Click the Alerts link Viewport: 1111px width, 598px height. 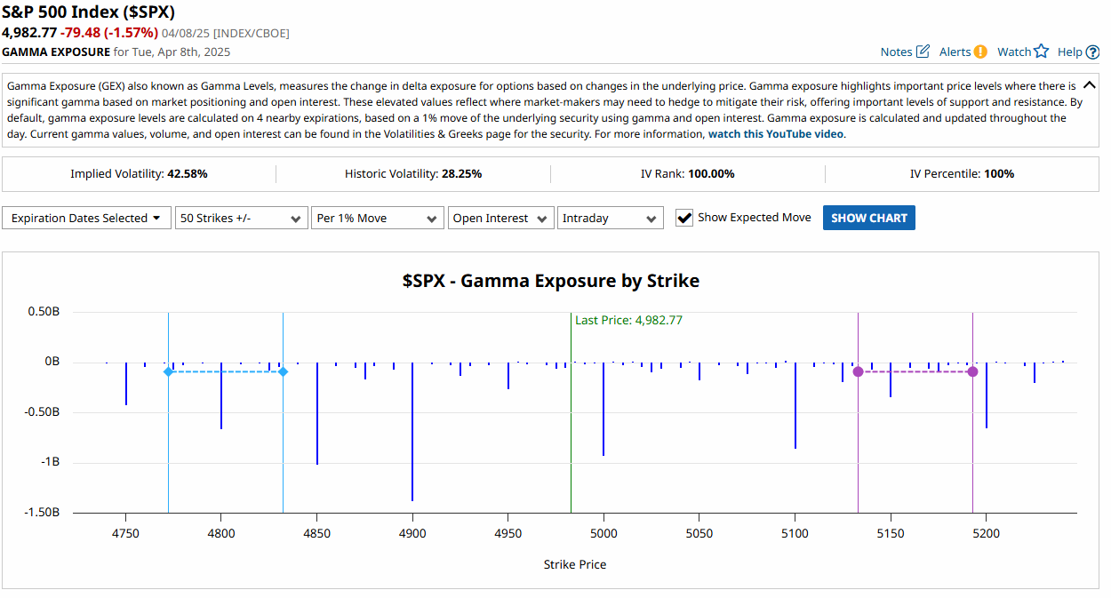coord(955,52)
